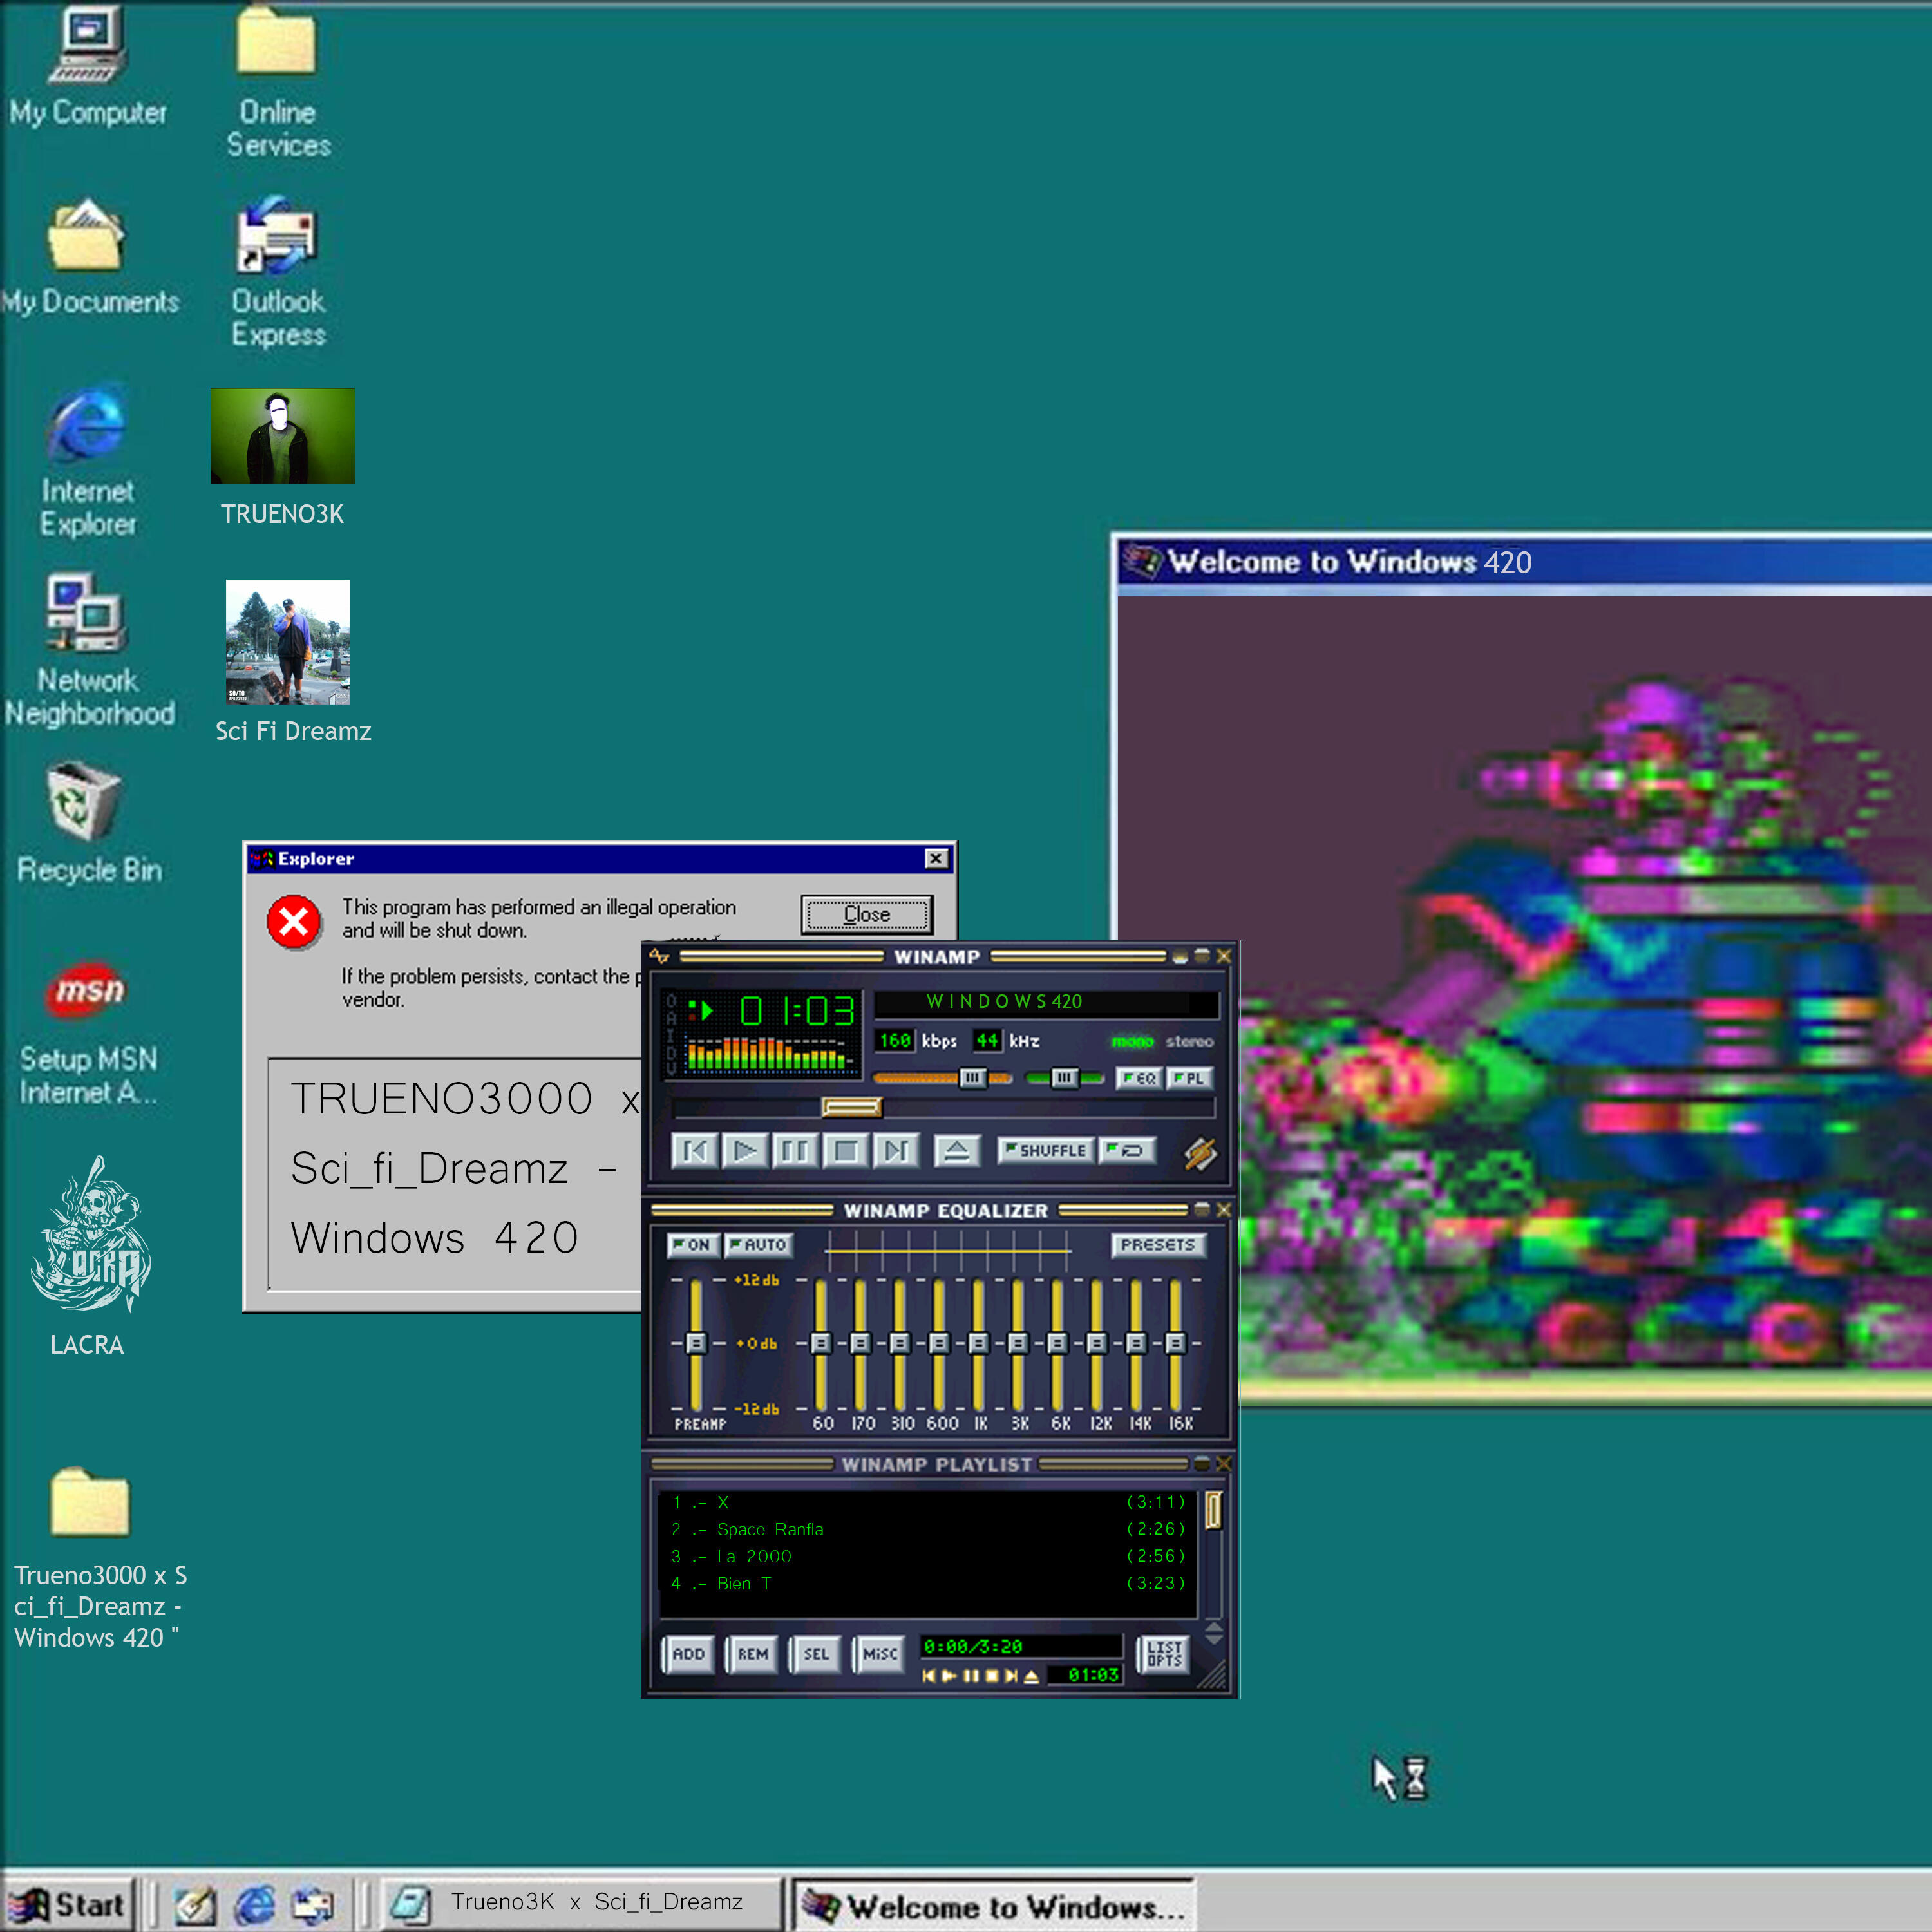The width and height of the screenshot is (1932, 1932).
Task: Toggle the equalizer AUTO button
Action: coord(758,1245)
